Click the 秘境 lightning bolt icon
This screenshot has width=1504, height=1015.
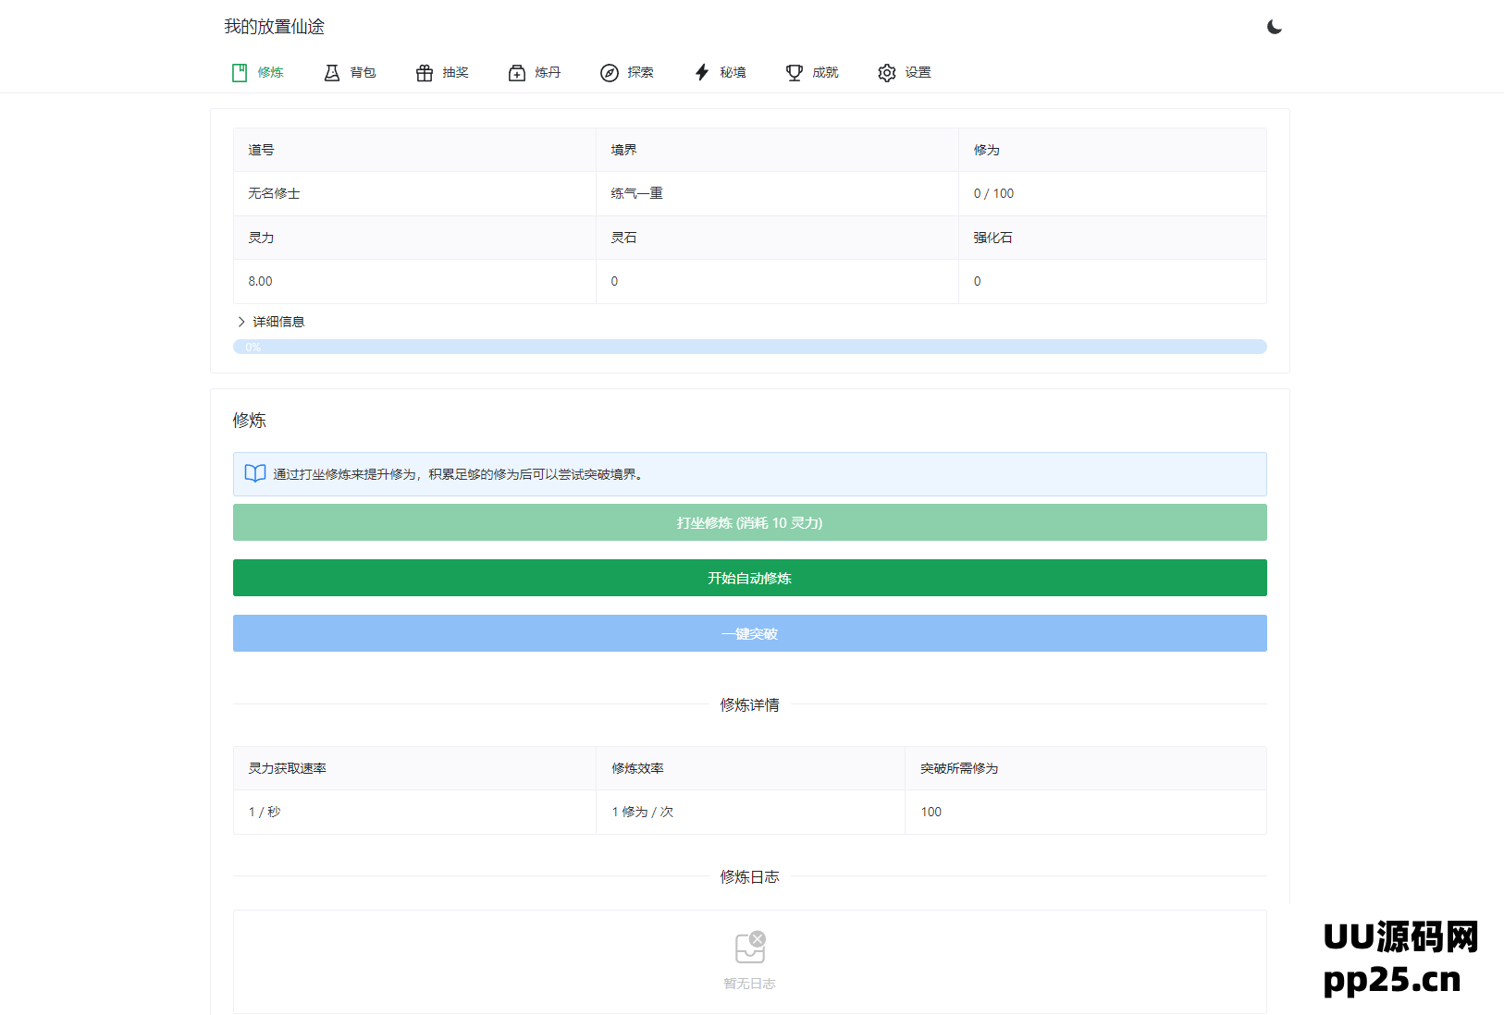pyautogui.click(x=702, y=73)
